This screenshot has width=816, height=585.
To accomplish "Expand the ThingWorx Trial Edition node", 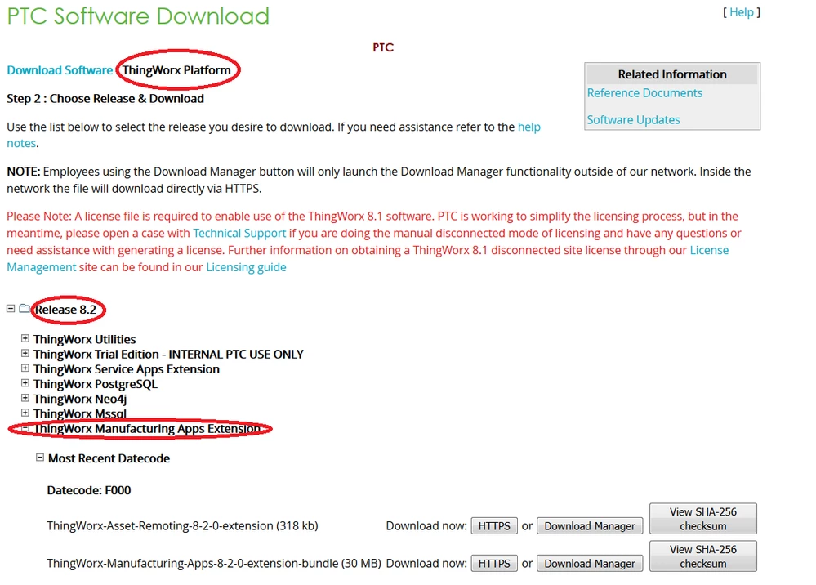I will point(25,354).
